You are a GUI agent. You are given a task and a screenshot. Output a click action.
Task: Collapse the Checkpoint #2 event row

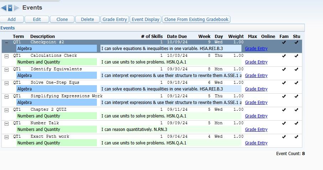click(6, 43)
